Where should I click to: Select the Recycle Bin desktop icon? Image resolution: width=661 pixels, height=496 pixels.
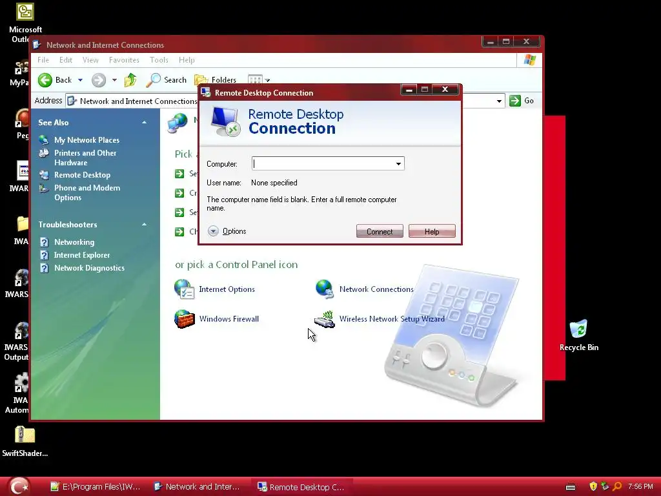(579, 336)
